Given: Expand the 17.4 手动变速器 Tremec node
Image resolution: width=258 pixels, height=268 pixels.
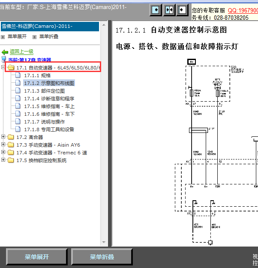Looking at the screenshot, I should click(3, 152).
